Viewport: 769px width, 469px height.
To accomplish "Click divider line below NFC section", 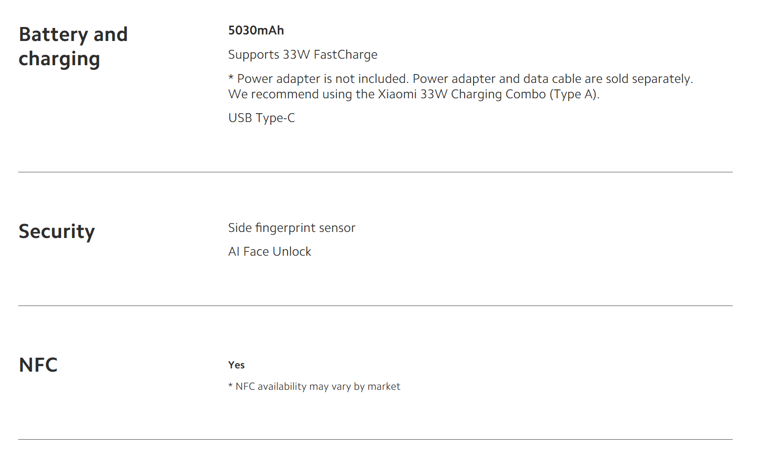I will [375, 440].
